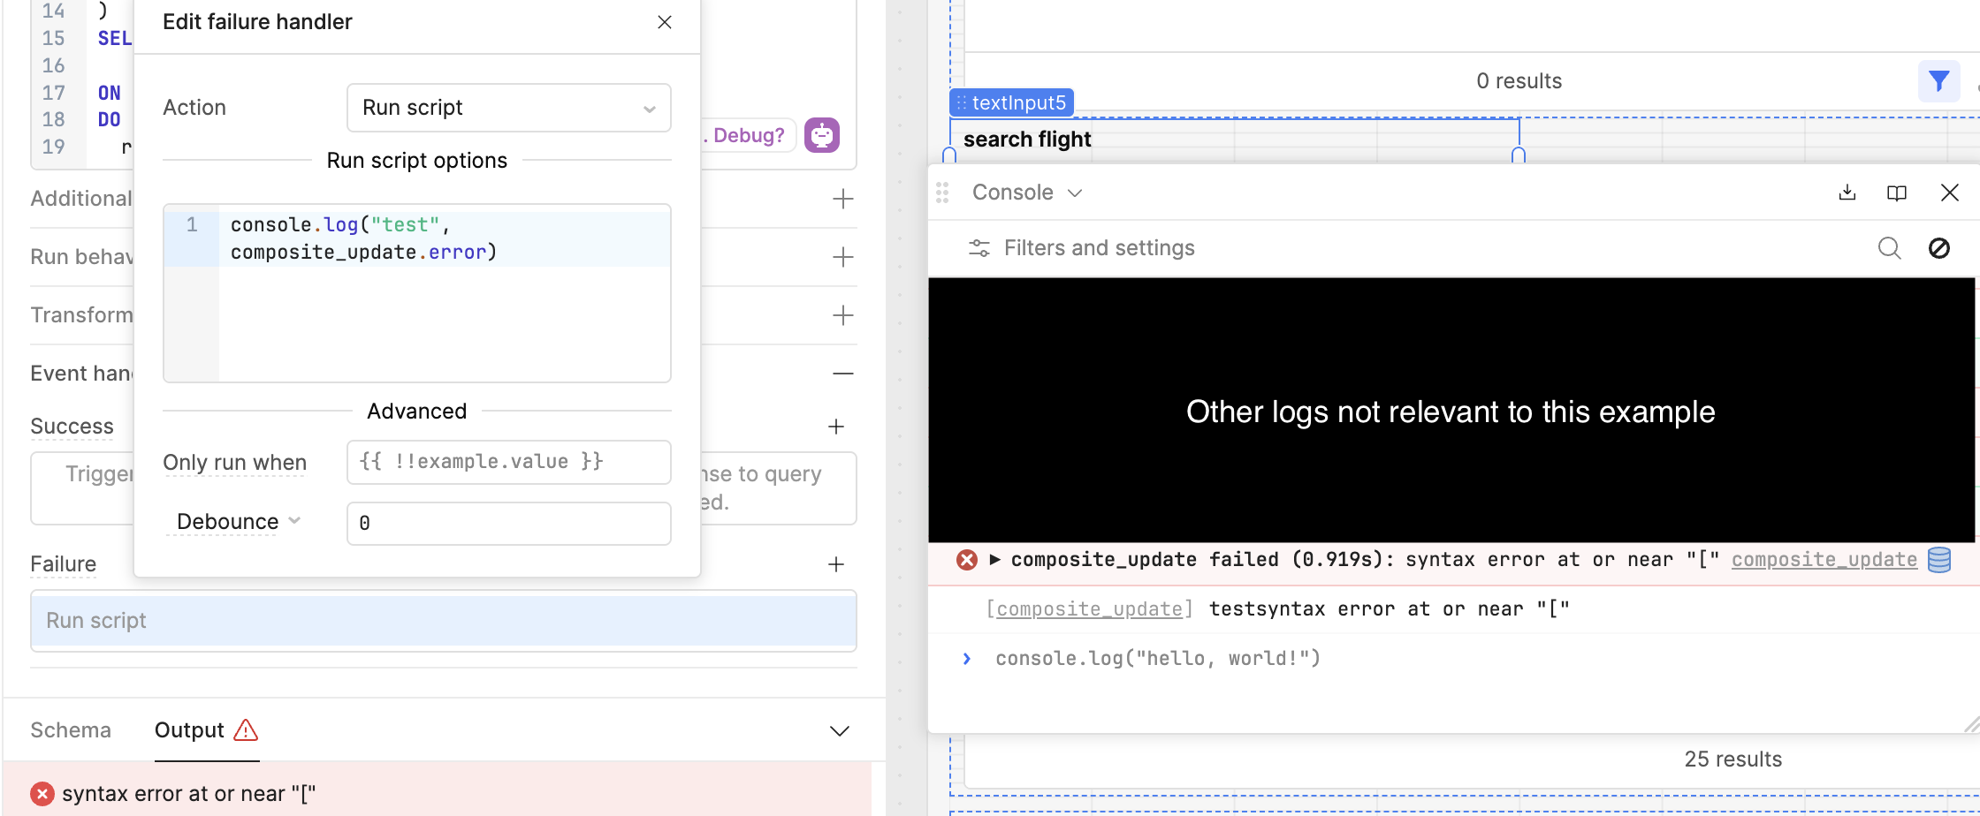
Task: Select the Output tab
Action: [189, 730]
